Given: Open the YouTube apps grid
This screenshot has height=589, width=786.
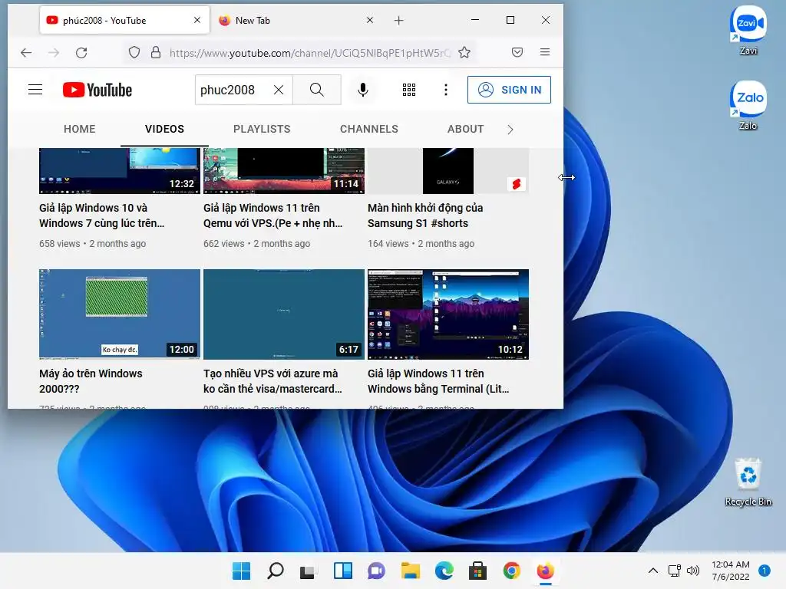Looking at the screenshot, I should click(x=409, y=90).
